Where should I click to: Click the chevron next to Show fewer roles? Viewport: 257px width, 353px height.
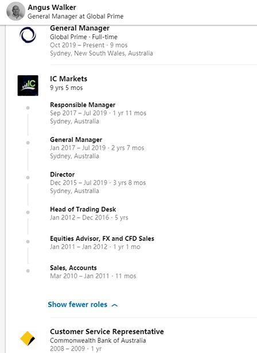click(x=115, y=305)
